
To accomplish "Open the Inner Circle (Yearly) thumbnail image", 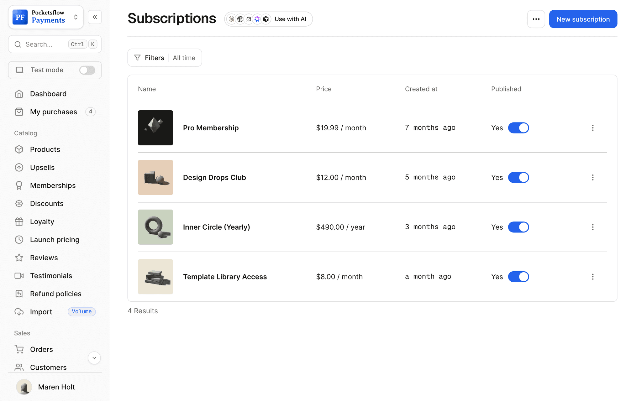I will pos(155,227).
